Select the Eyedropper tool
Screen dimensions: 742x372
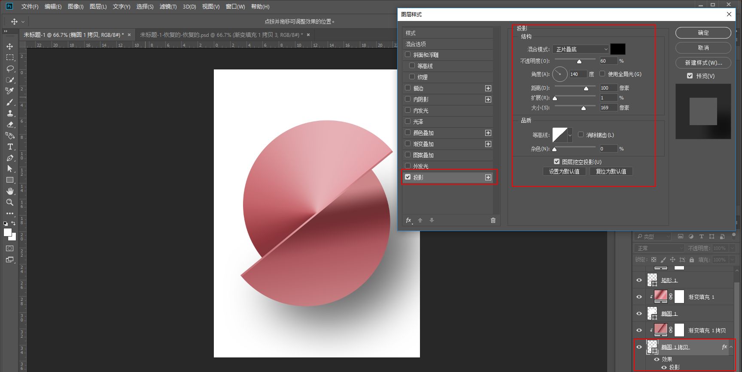point(10,91)
